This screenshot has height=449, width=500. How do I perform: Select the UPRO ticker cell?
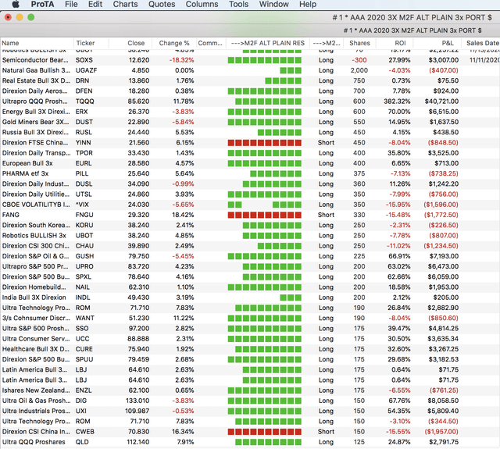pos(84,266)
